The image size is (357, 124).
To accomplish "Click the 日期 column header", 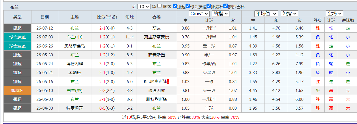I will 45,17.
